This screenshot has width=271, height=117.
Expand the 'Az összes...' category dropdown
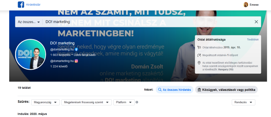(29, 22)
